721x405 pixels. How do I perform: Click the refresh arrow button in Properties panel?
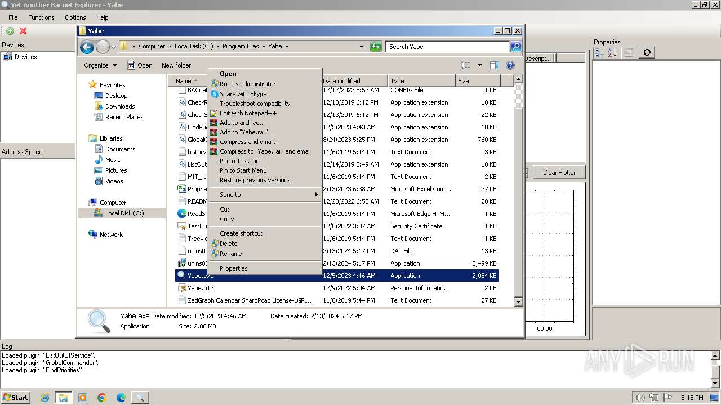point(647,52)
